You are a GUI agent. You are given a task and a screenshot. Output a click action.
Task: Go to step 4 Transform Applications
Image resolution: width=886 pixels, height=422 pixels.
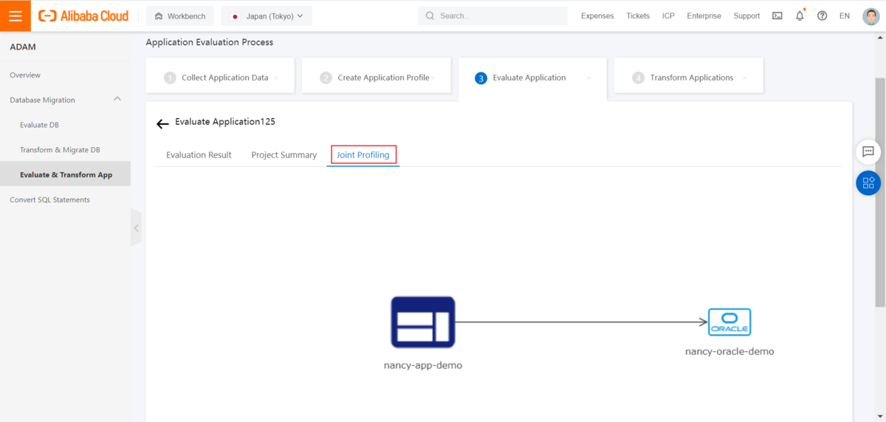(x=688, y=77)
